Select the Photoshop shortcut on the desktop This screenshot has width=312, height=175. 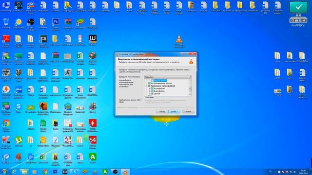tap(55, 24)
